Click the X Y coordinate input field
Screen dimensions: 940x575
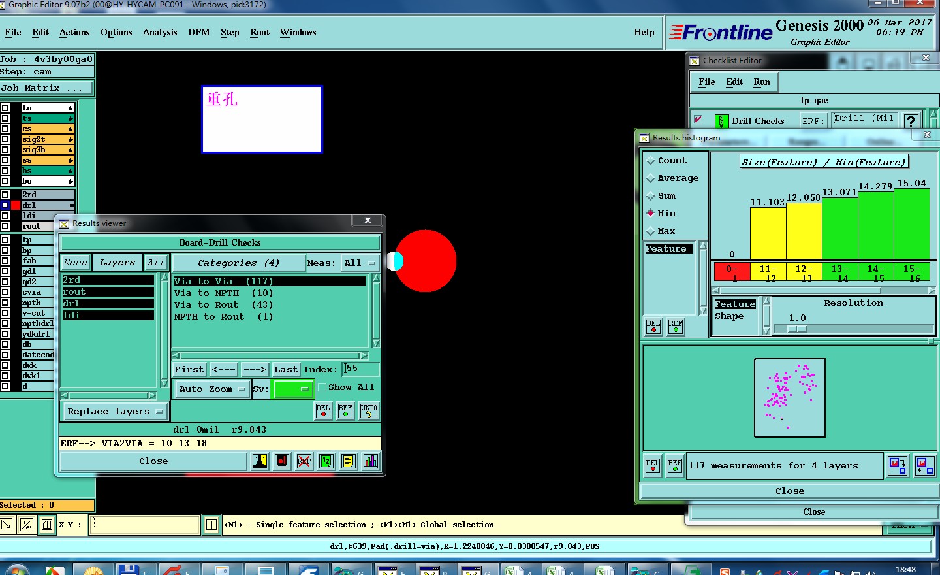coord(144,525)
